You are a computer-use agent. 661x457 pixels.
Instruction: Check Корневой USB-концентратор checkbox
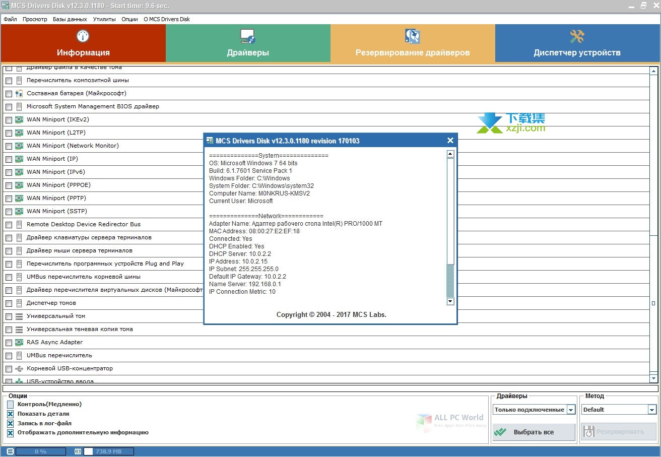(9, 369)
